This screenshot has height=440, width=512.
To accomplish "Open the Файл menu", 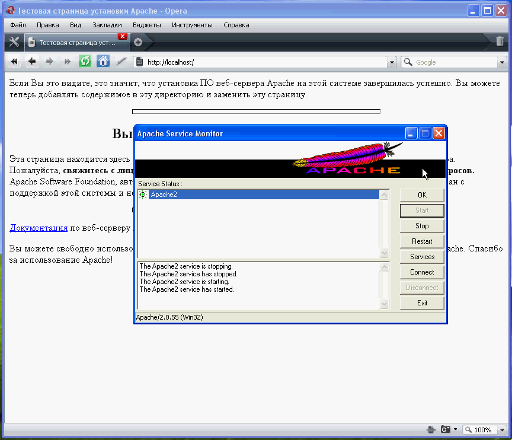I will [18, 25].
